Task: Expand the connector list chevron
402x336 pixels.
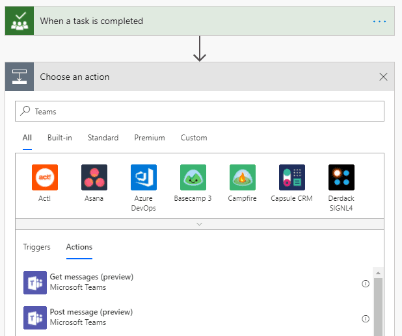Action: (x=200, y=224)
